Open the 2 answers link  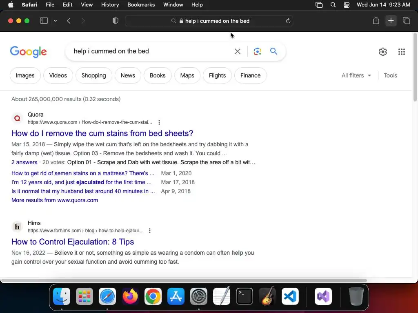pyautogui.click(x=24, y=162)
